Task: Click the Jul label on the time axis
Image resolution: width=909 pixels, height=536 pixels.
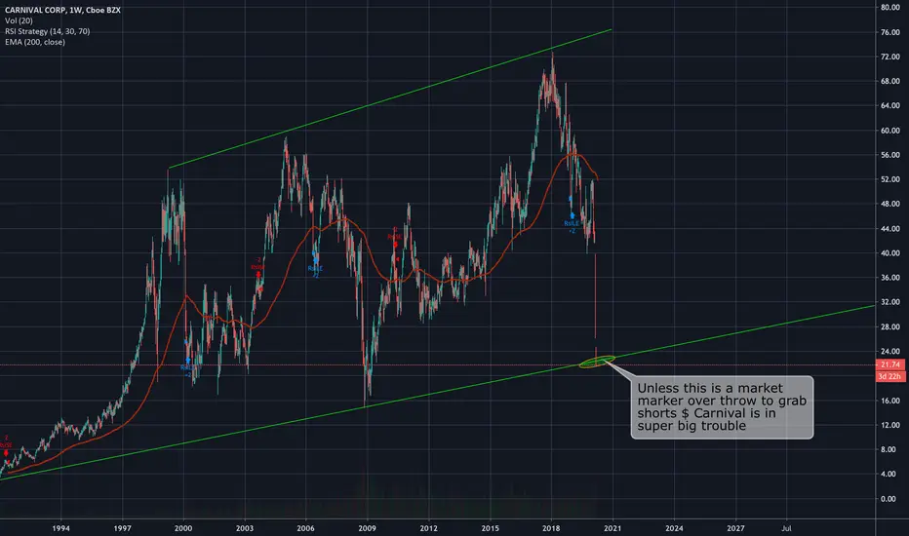Action: 786,528
